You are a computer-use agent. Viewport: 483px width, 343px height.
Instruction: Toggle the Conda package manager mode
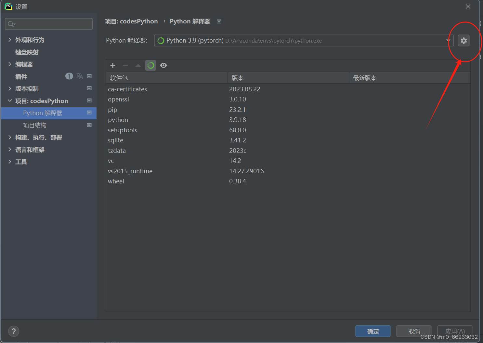pos(150,65)
